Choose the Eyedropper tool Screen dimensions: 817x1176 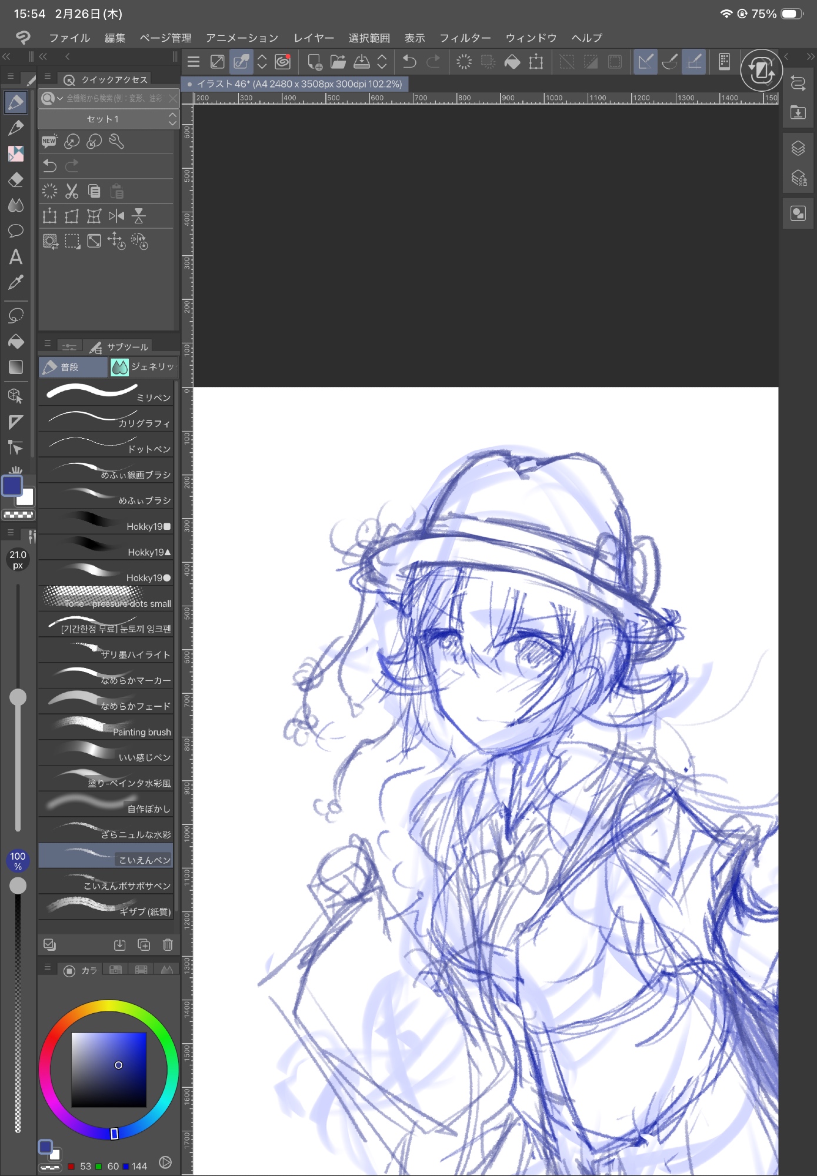[16, 283]
